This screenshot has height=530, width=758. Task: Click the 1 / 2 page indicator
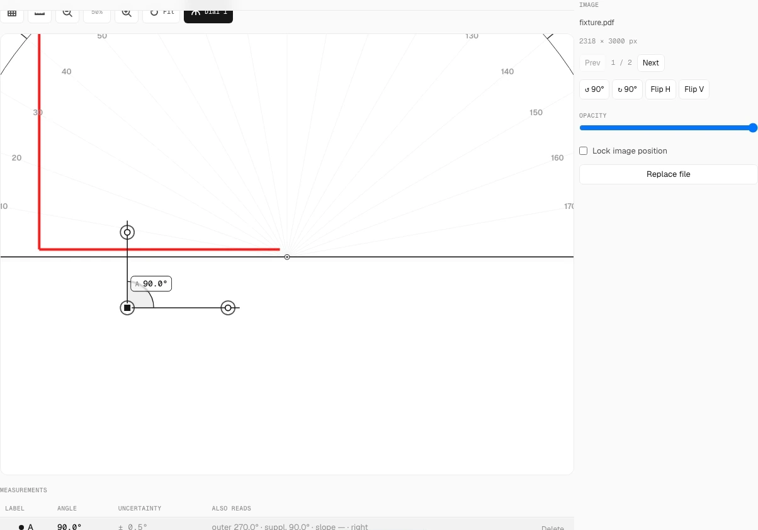(621, 63)
